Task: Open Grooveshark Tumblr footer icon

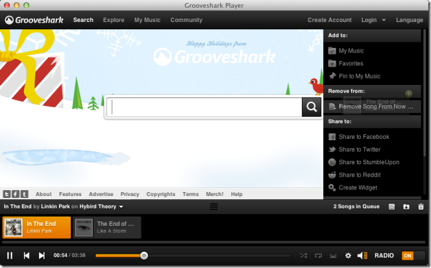Action: [x=25, y=194]
